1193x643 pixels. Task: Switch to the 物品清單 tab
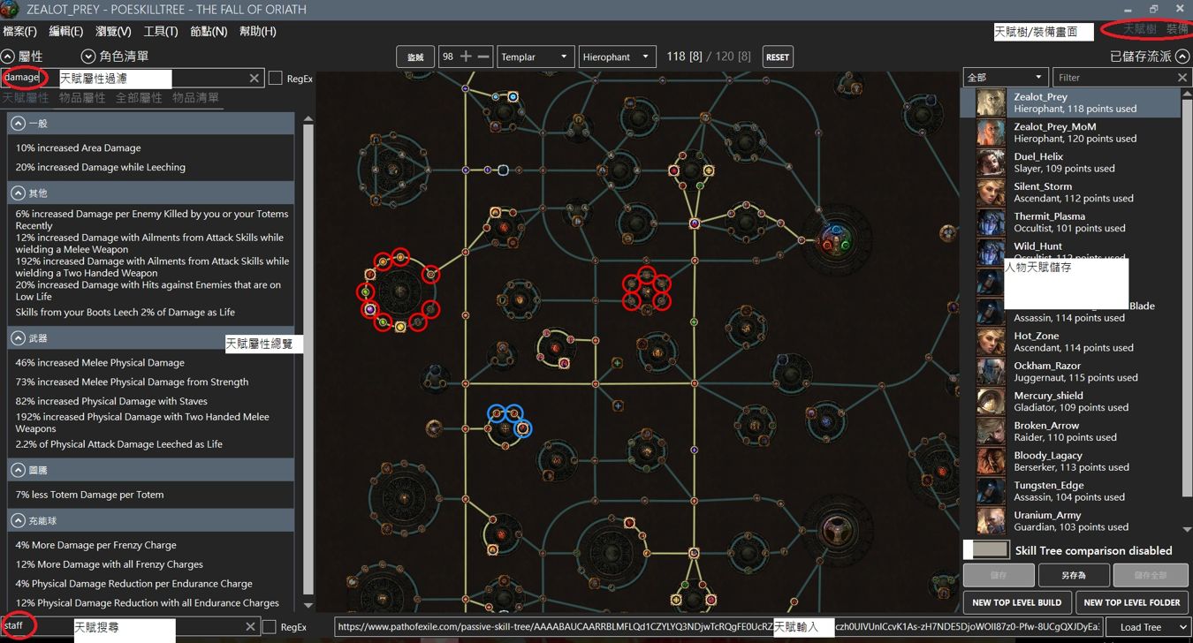click(x=195, y=98)
